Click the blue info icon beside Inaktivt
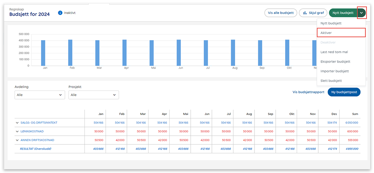374x173 pixels. [x=60, y=13]
